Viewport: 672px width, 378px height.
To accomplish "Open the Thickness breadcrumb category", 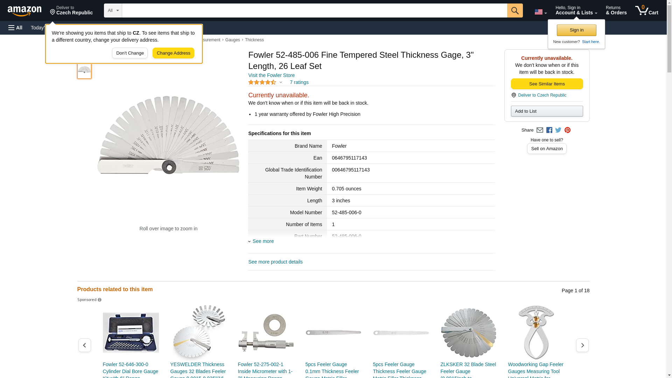I will pyautogui.click(x=254, y=40).
